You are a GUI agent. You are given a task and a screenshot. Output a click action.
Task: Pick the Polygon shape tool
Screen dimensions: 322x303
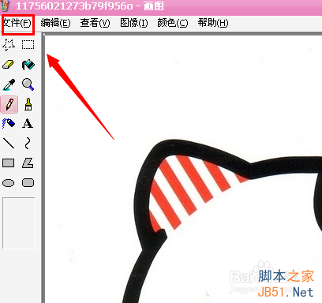28,163
